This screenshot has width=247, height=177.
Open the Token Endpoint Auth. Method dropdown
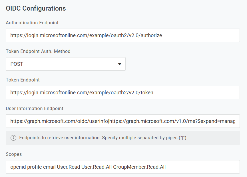click(x=66, y=64)
